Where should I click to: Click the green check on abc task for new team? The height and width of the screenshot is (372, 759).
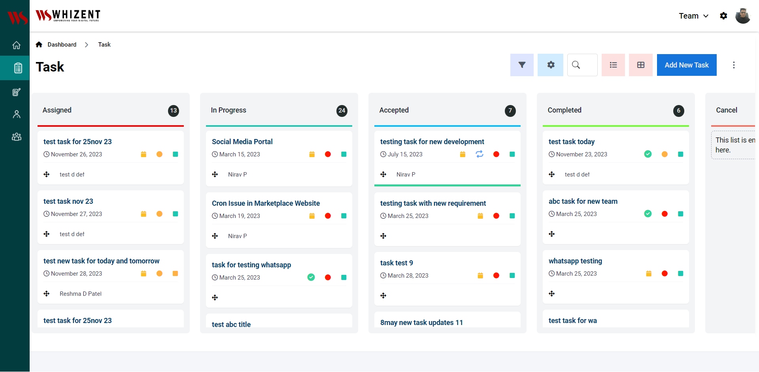pos(648,214)
